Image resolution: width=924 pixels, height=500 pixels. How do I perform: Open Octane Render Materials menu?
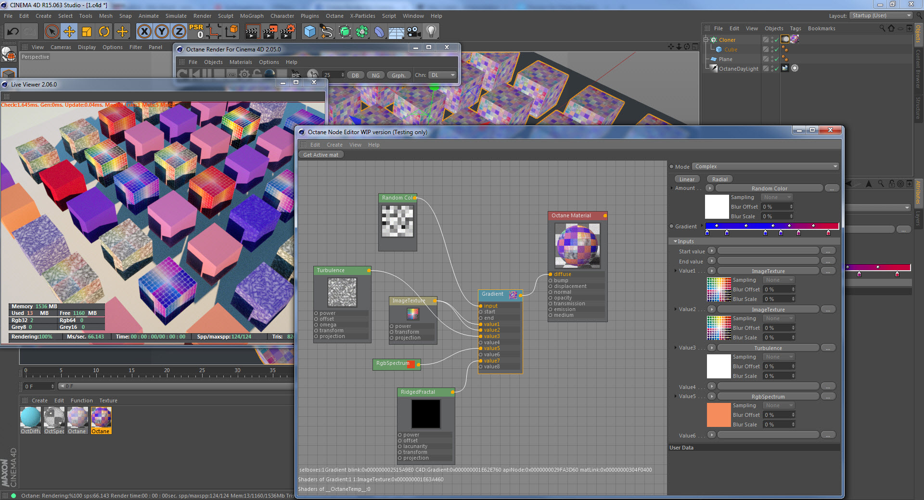coord(241,62)
